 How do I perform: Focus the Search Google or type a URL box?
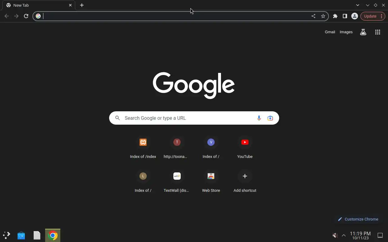pos(194,118)
